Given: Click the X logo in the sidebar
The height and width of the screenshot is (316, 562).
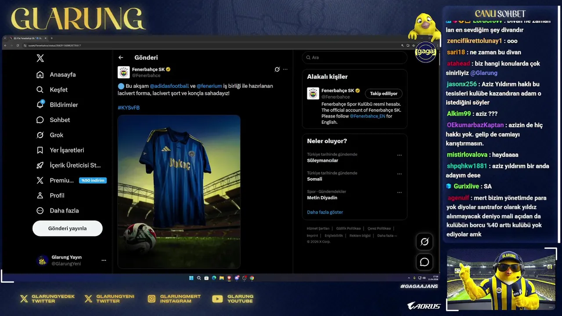Looking at the screenshot, I should point(40,58).
